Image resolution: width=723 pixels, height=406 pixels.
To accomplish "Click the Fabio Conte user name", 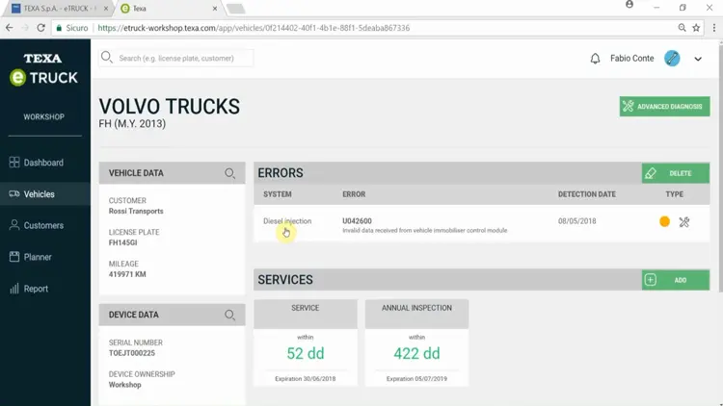I will [x=631, y=59].
